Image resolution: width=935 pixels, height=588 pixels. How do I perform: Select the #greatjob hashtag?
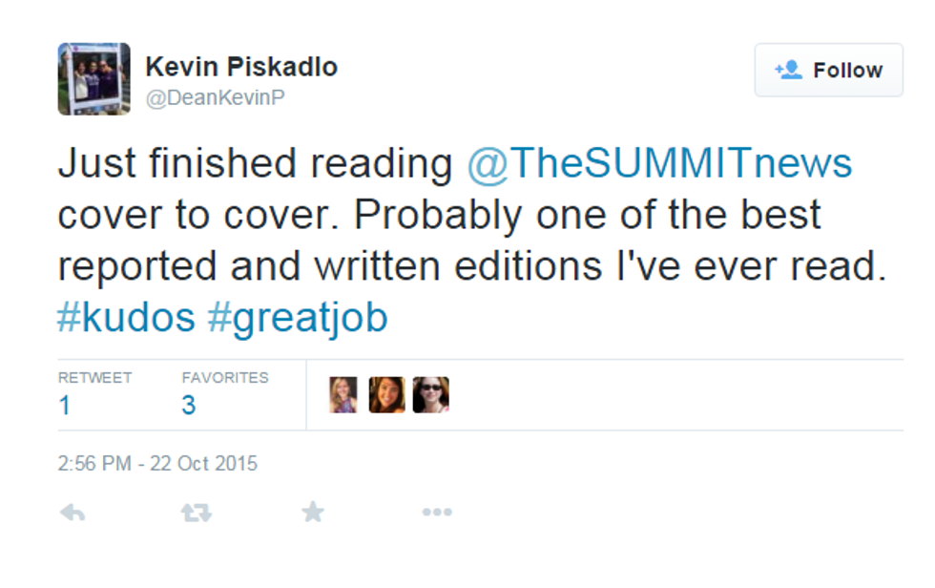pos(298,316)
